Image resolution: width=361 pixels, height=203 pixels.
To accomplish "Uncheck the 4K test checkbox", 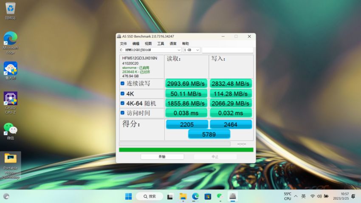I will click(123, 93).
